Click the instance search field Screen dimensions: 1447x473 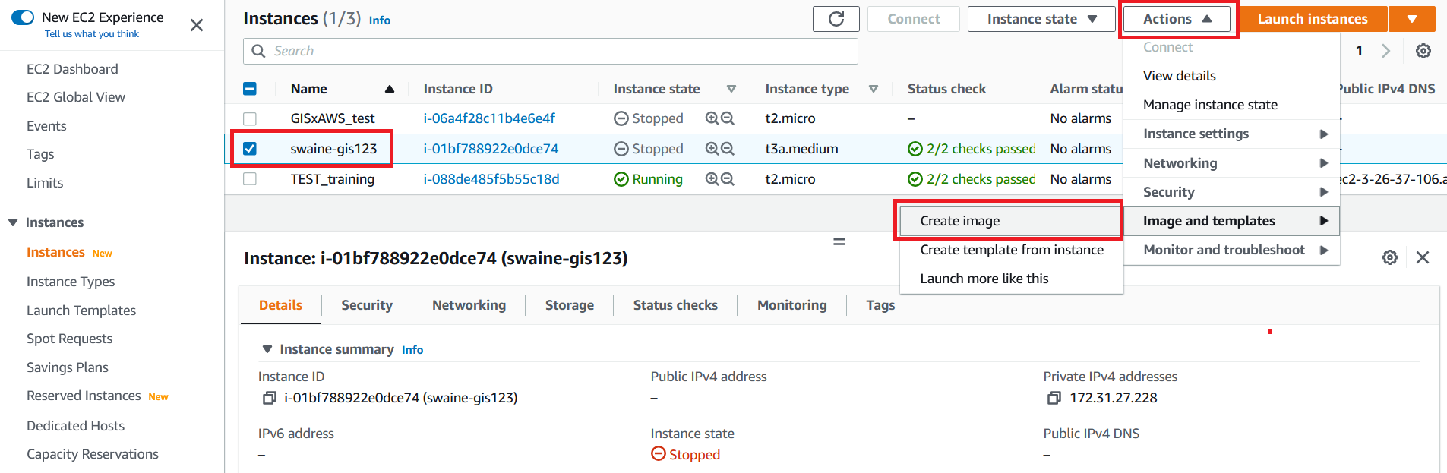point(551,51)
